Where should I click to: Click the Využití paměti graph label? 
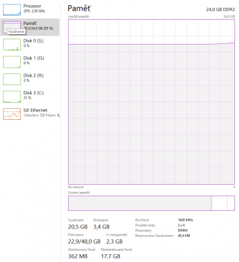coord(79,16)
